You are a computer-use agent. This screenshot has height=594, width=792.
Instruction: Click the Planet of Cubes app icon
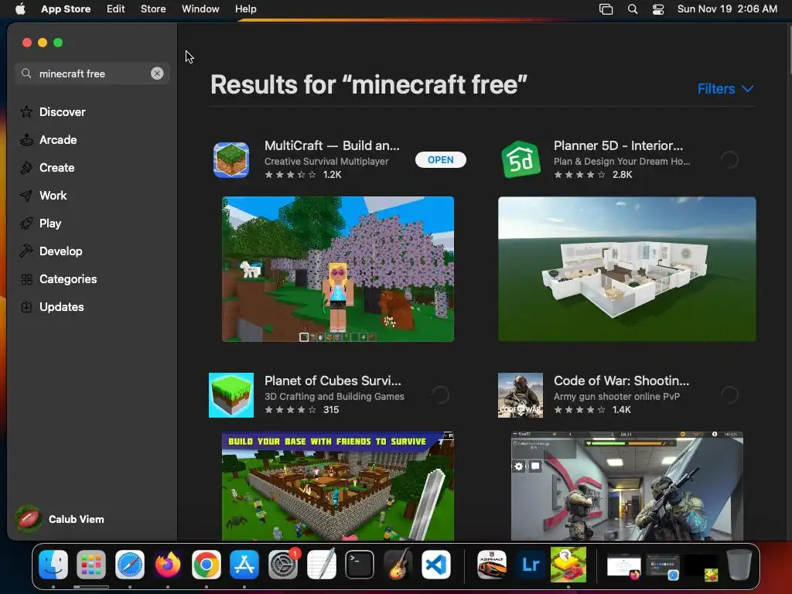tap(230, 395)
